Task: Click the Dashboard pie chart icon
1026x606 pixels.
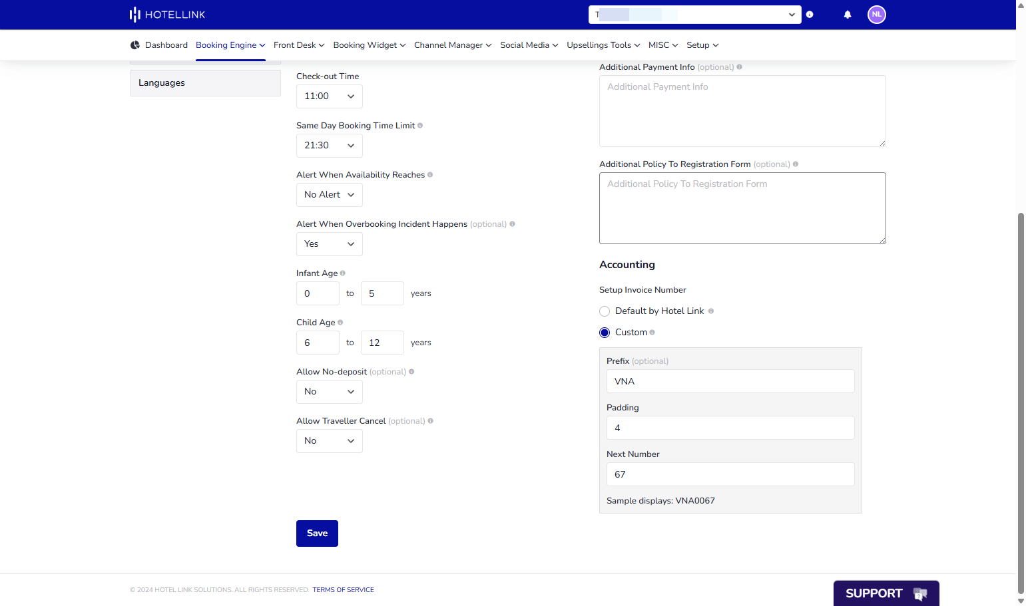Action: pyautogui.click(x=135, y=45)
